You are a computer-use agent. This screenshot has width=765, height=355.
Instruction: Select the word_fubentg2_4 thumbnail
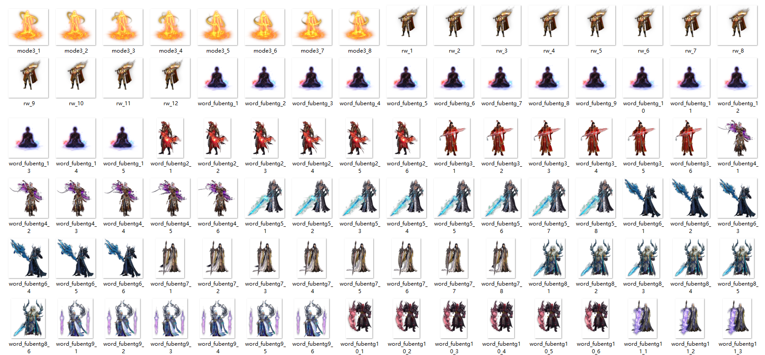click(x=312, y=138)
